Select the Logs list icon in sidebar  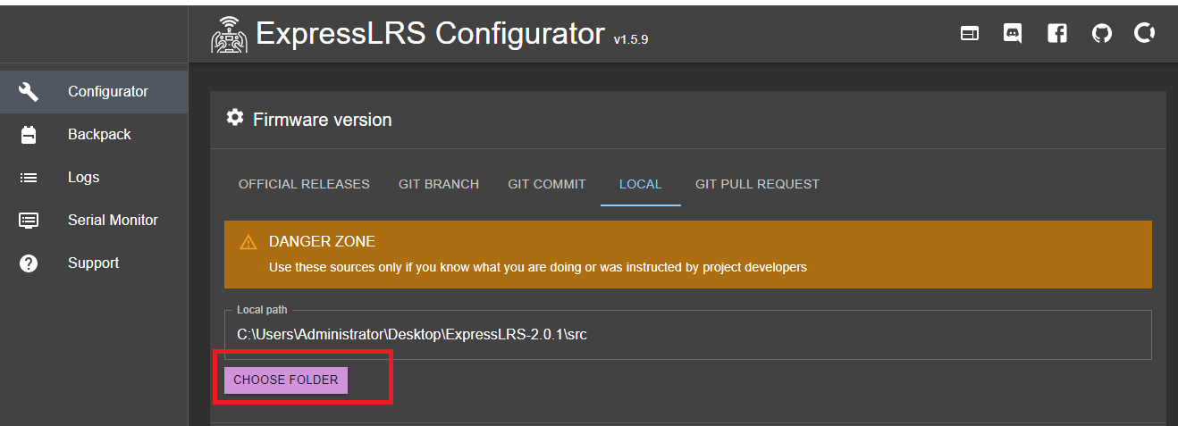coord(29,178)
